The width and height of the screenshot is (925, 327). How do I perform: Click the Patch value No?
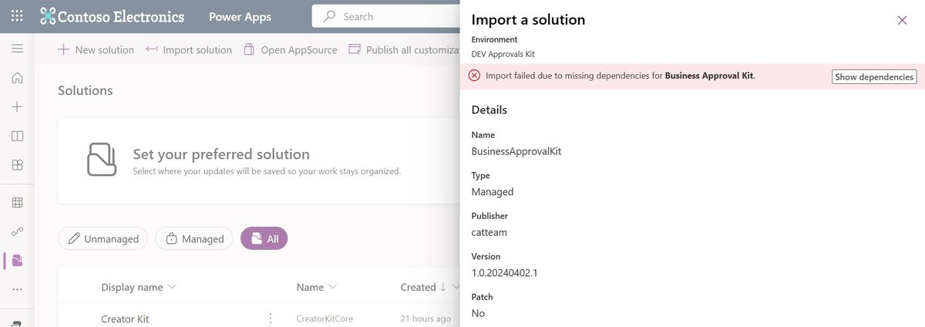pos(478,313)
